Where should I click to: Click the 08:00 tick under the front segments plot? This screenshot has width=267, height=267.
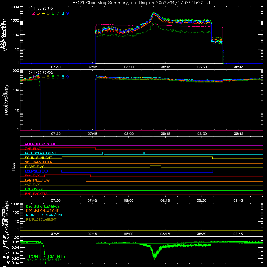click(129, 67)
